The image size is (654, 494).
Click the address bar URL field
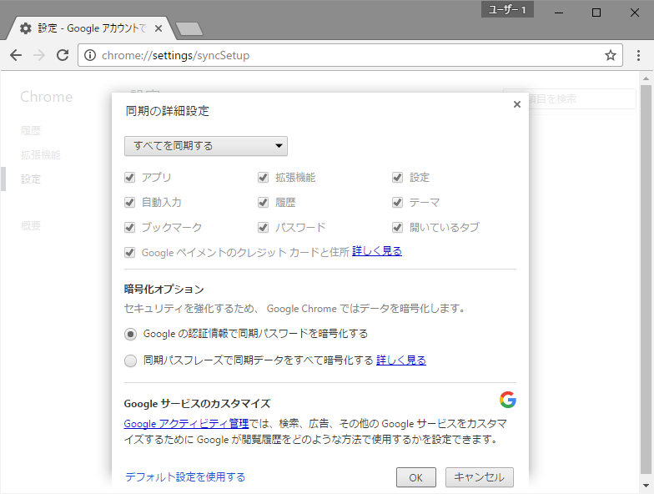click(350, 55)
